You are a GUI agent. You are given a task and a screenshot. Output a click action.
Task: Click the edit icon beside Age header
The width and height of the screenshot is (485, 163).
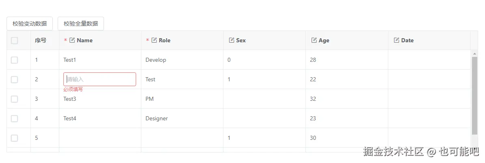point(314,40)
